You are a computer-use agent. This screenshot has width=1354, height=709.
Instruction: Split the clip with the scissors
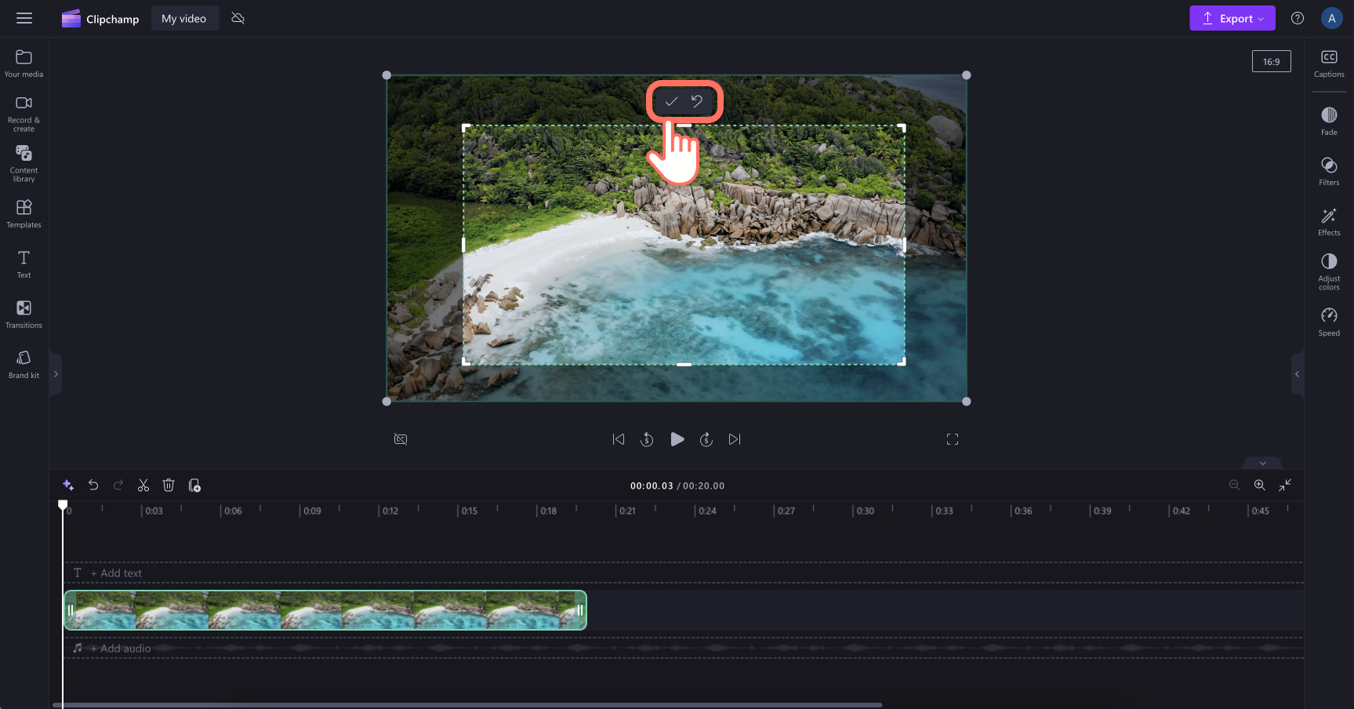click(x=143, y=485)
